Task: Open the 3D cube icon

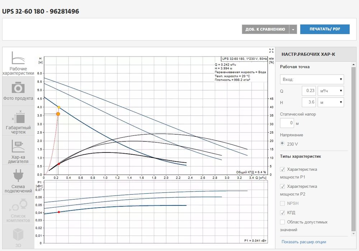Action: (x=18, y=235)
